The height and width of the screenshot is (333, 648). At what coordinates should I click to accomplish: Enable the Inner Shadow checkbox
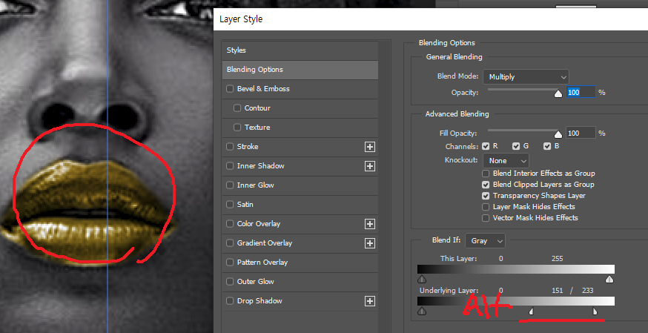pyautogui.click(x=230, y=166)
